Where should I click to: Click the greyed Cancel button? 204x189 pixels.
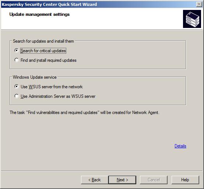(154, 180)
